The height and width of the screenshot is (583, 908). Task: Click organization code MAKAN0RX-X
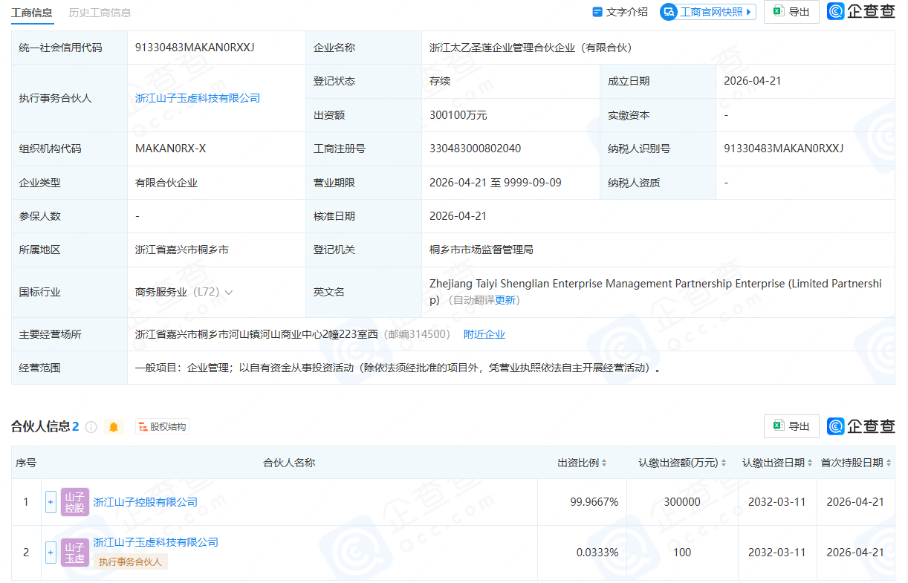pos(171,149)
